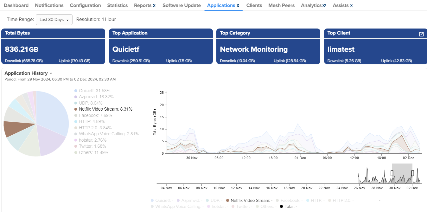Open Top Client details via external link icon

[421, 33]
